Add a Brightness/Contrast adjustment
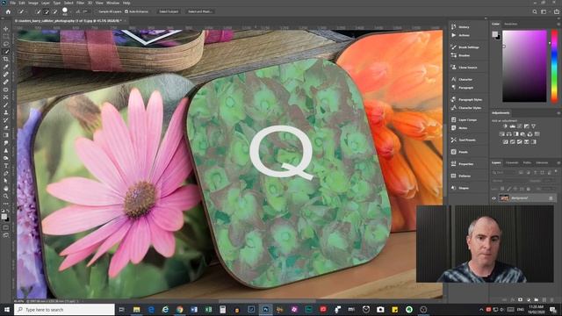The width and height of the screenshot is (562, 316). tap(506, 126)
